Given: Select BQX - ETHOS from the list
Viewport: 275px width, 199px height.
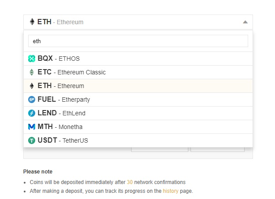Looking at the screenshot, I should [138, 59].
